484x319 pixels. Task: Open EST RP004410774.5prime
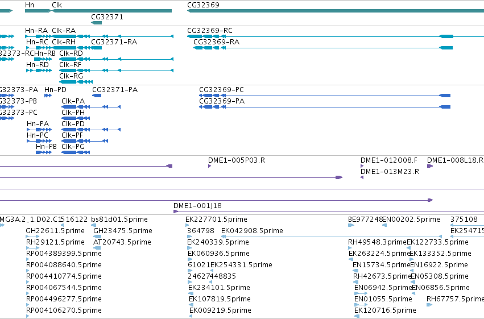point(64,276)
